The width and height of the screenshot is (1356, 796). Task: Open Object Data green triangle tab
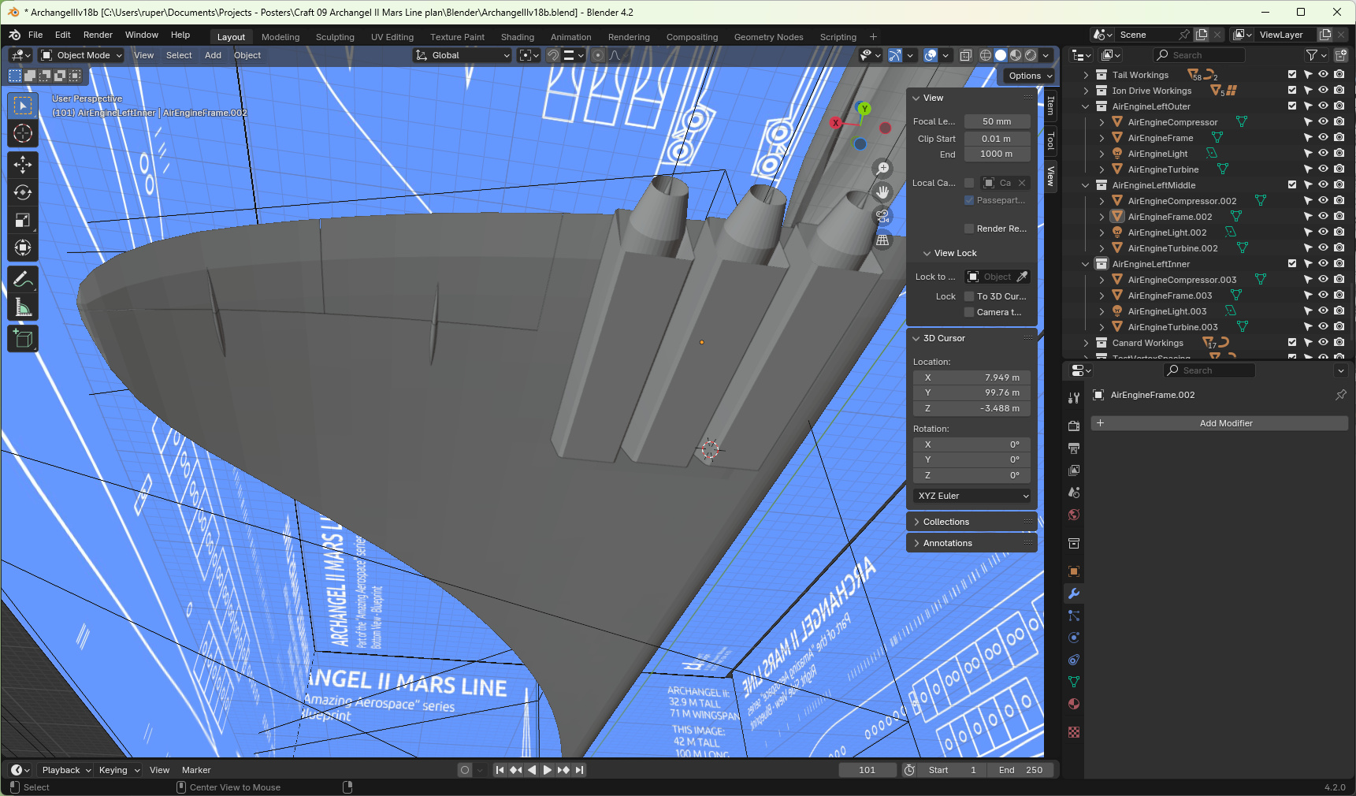click(1074, 682)
